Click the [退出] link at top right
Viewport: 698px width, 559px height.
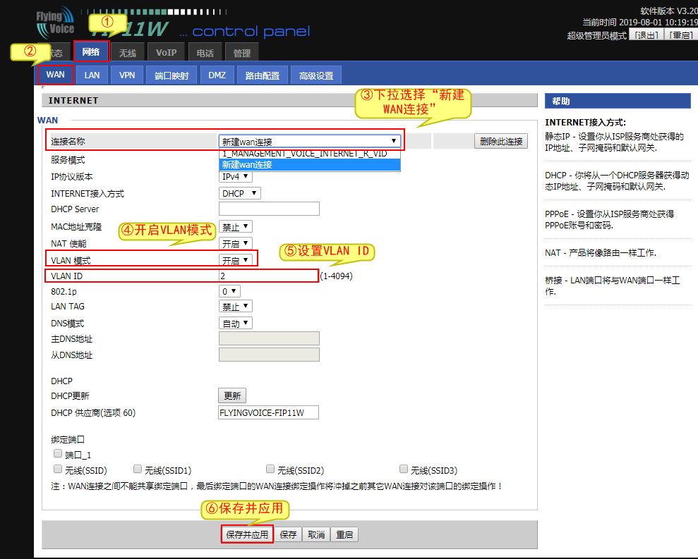coord(646,33)
